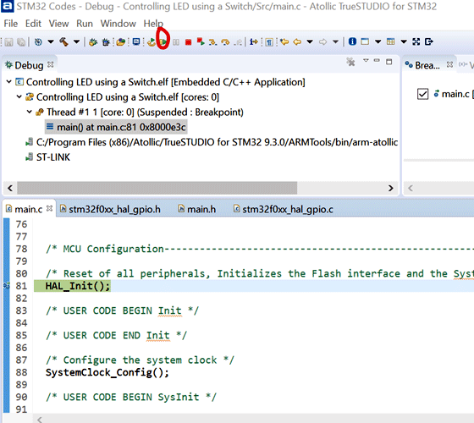Collapse the Controlling LED using a Switch.elf [cores: 0] node

point(19,96)
